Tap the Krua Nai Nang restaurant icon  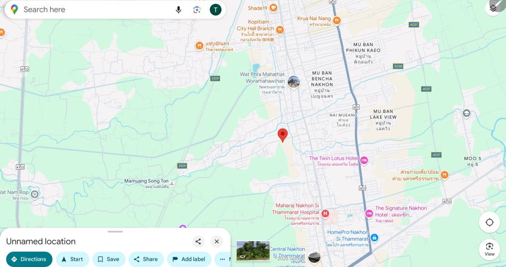coord(337,21)
